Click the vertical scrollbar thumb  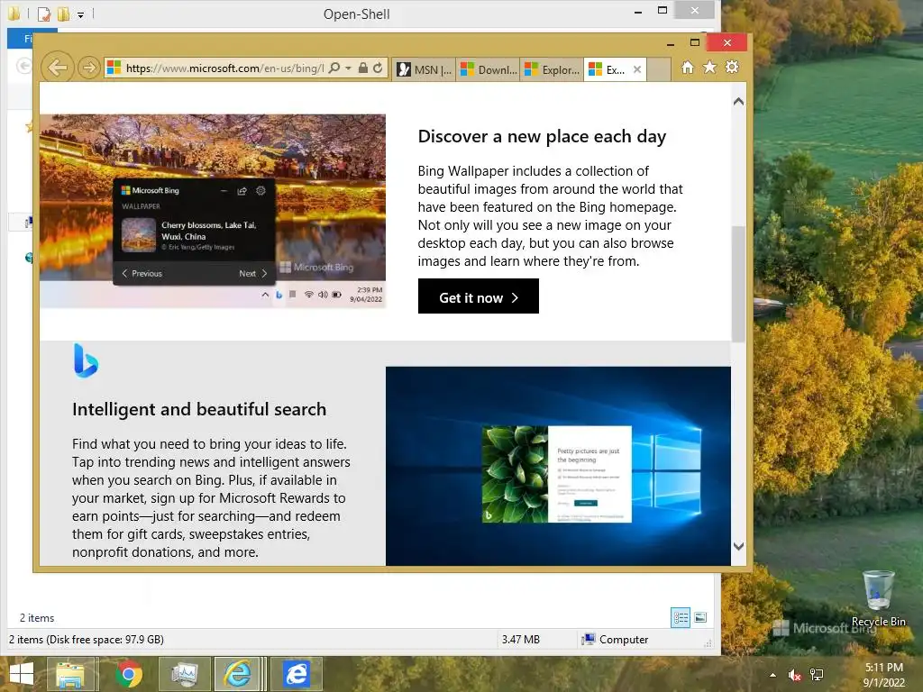(738, 284)
